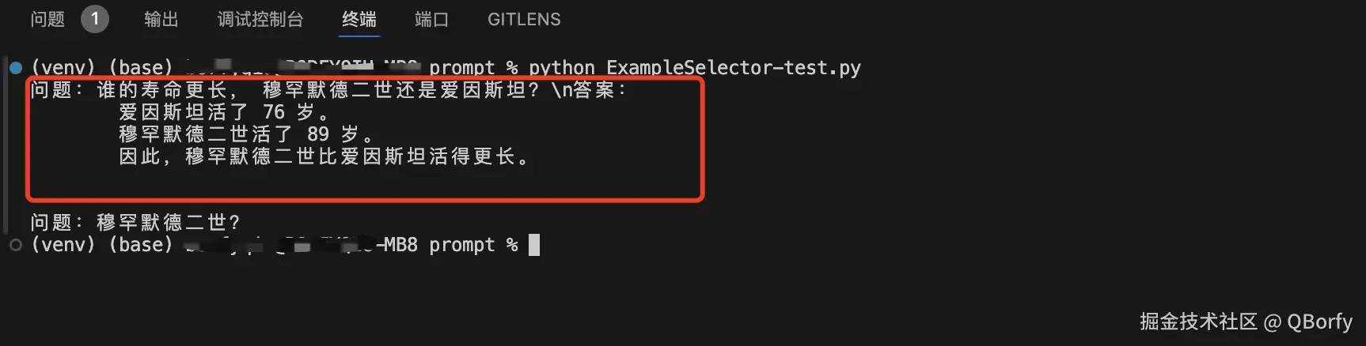Switch to the GITLENS tab
This screenshot has height=346, width=1366.
pyautogui.click(x=524, y=19)
